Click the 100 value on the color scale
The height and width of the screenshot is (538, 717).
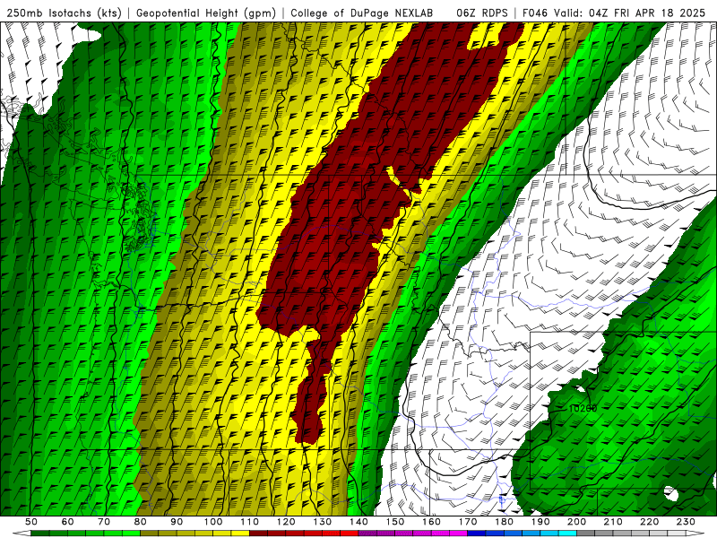coord(213,522)
